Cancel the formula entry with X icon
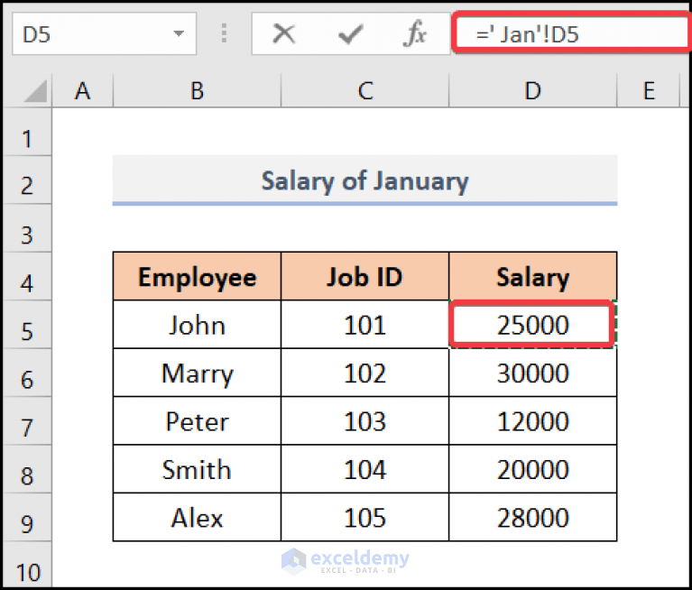 (284, 34)
